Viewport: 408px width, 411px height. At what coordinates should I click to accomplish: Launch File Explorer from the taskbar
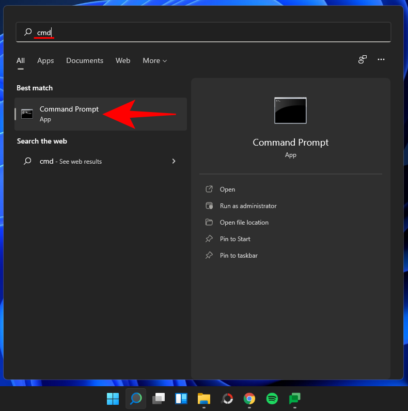204,399
